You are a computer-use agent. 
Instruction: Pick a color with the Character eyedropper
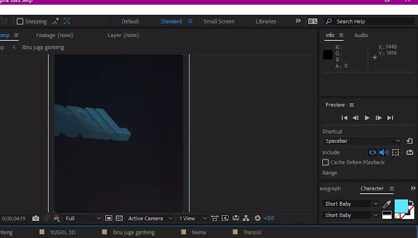coord(387,204)
